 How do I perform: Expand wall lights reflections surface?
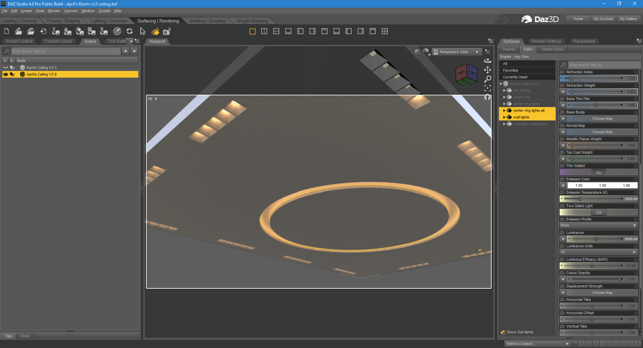pyautogui.click(x=504, y=124)
